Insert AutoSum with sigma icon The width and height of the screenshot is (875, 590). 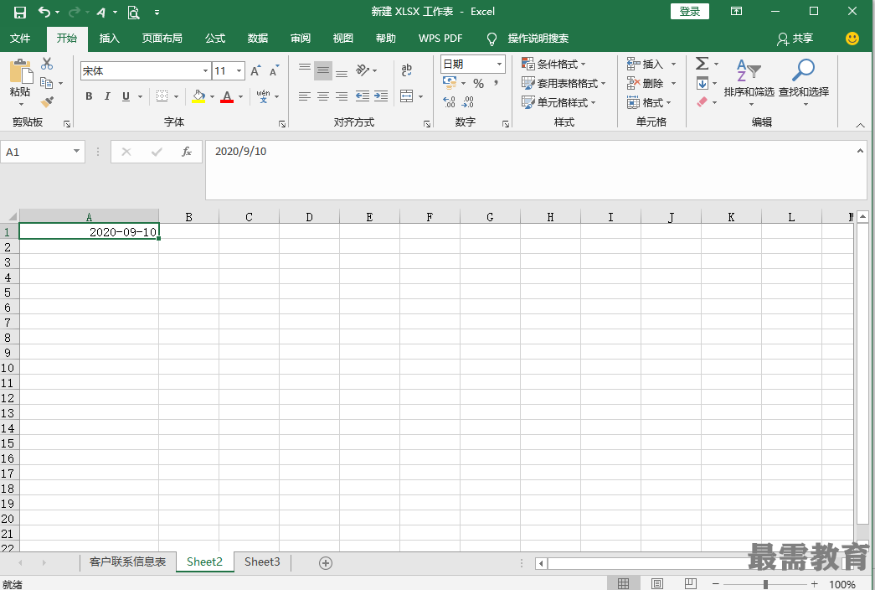coord(702,63)
